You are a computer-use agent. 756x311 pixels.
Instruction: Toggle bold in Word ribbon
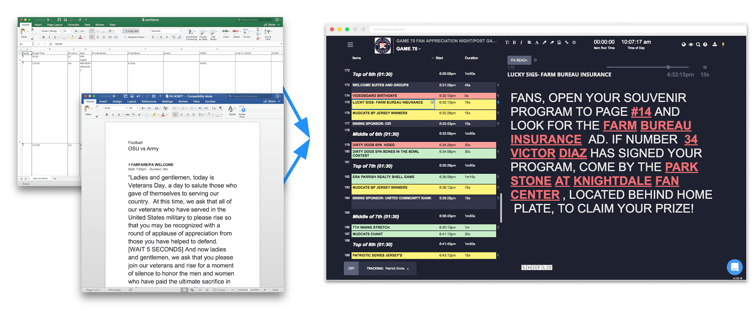(107, 114)
